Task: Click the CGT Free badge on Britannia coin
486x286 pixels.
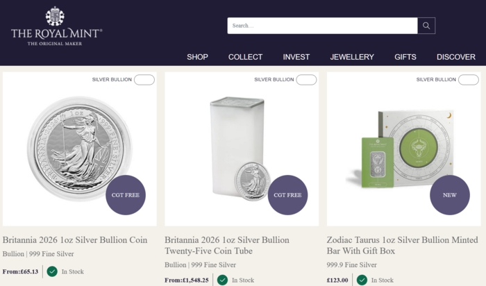Action: click(126, 195)
